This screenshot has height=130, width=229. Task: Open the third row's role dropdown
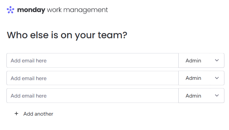[201, 96]
